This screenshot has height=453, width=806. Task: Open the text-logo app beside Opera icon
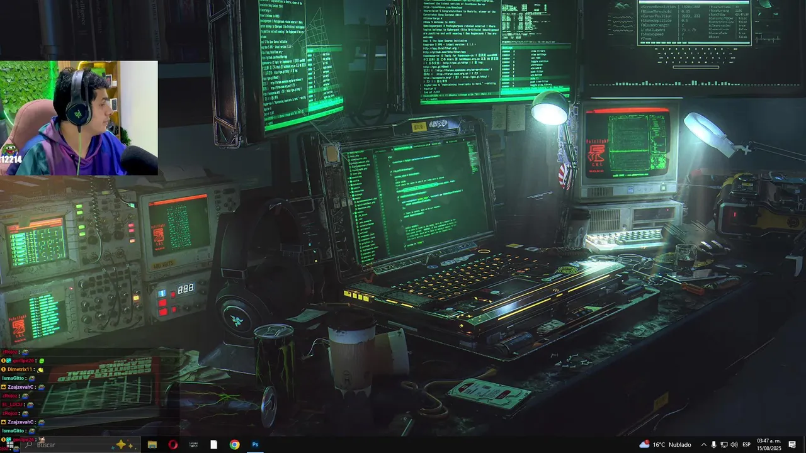193,445
